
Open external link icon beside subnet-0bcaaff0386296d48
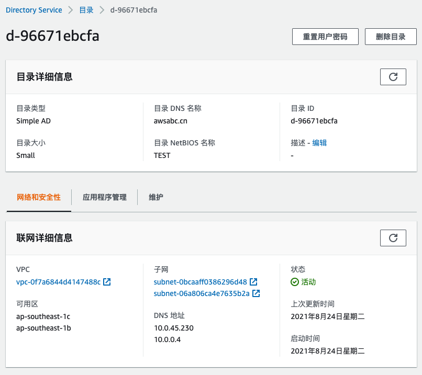coord(253,282)
